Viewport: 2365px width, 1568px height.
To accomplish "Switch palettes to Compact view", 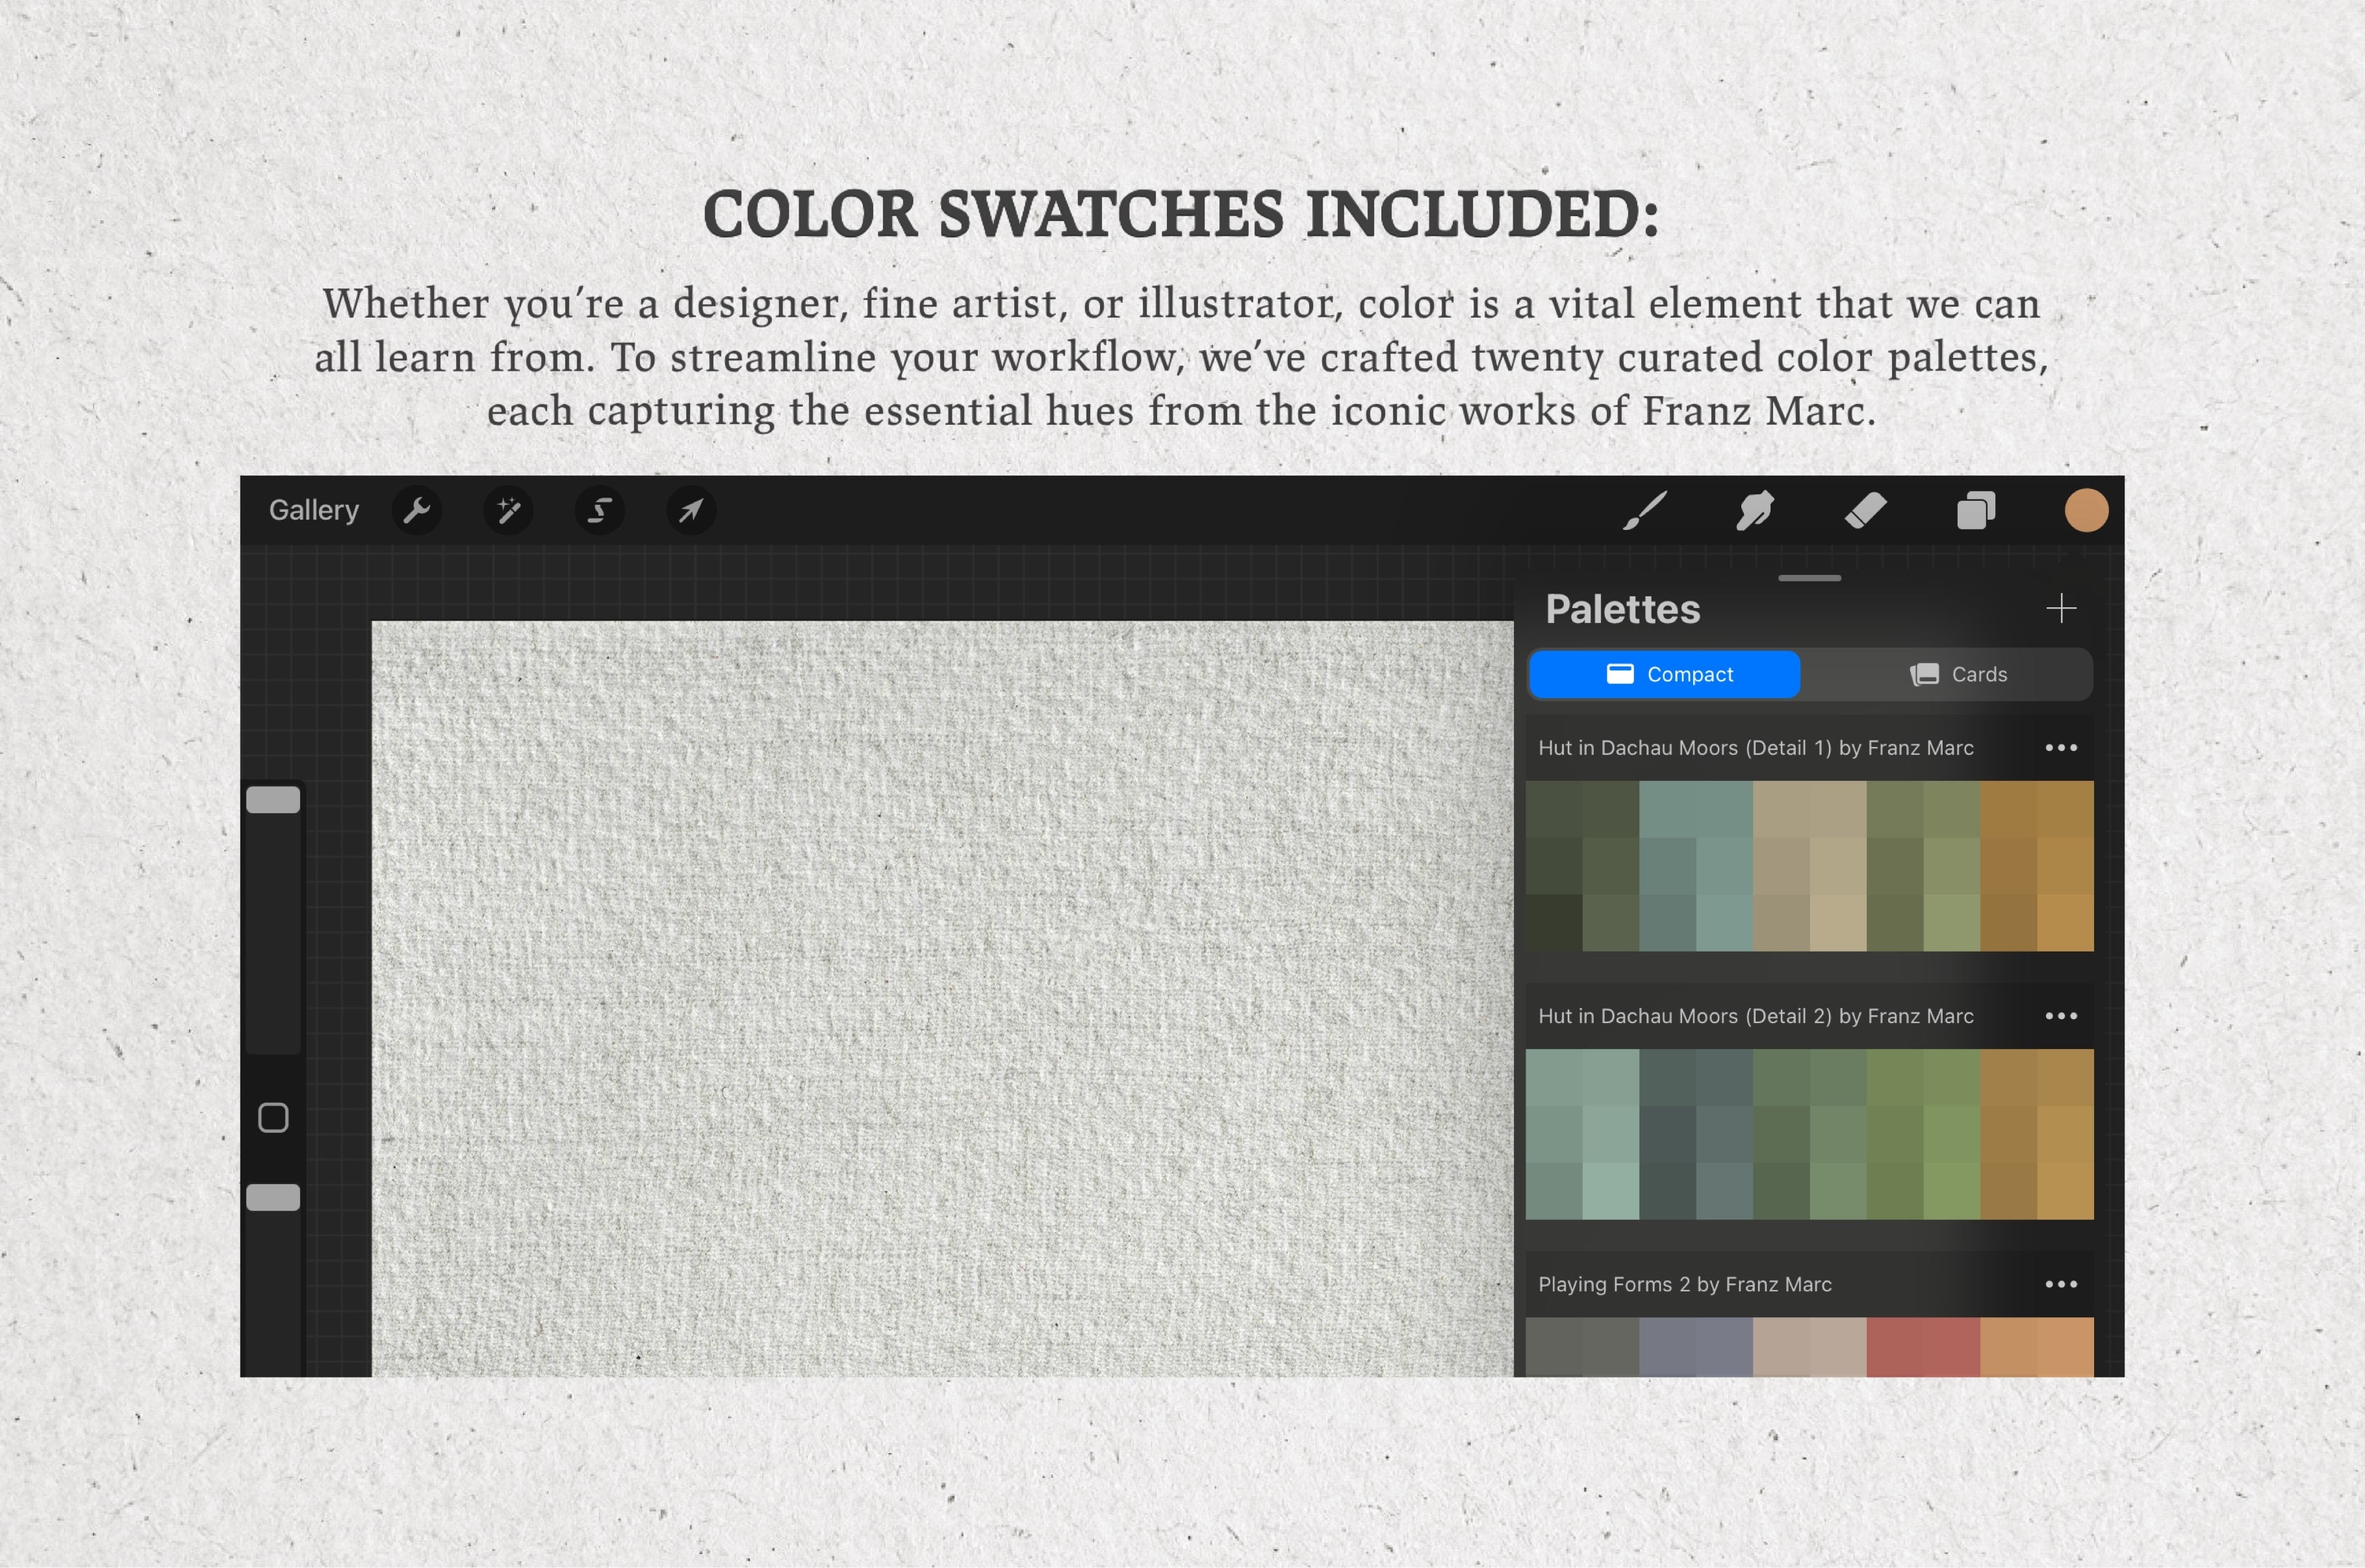I will coord(1665,675).
